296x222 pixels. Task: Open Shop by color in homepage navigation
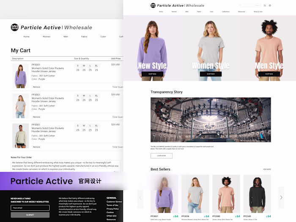258,12
